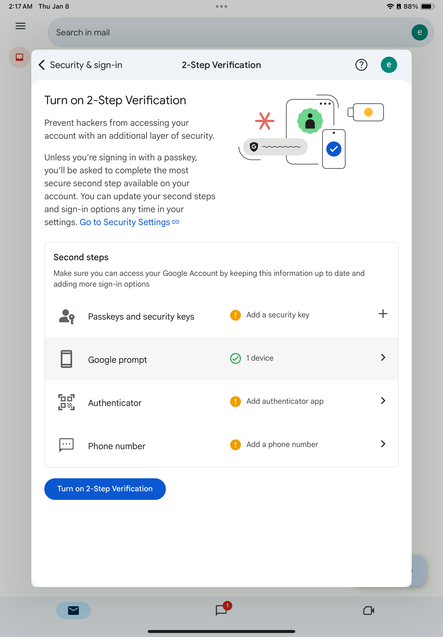Click the Authenticator QR code icon

tap(66, 402)
